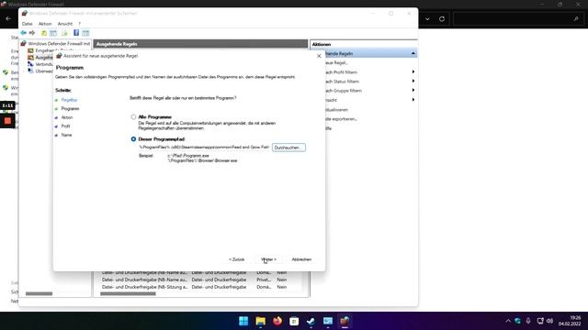Click the blue help book toolbar icon

pos(76,33)
